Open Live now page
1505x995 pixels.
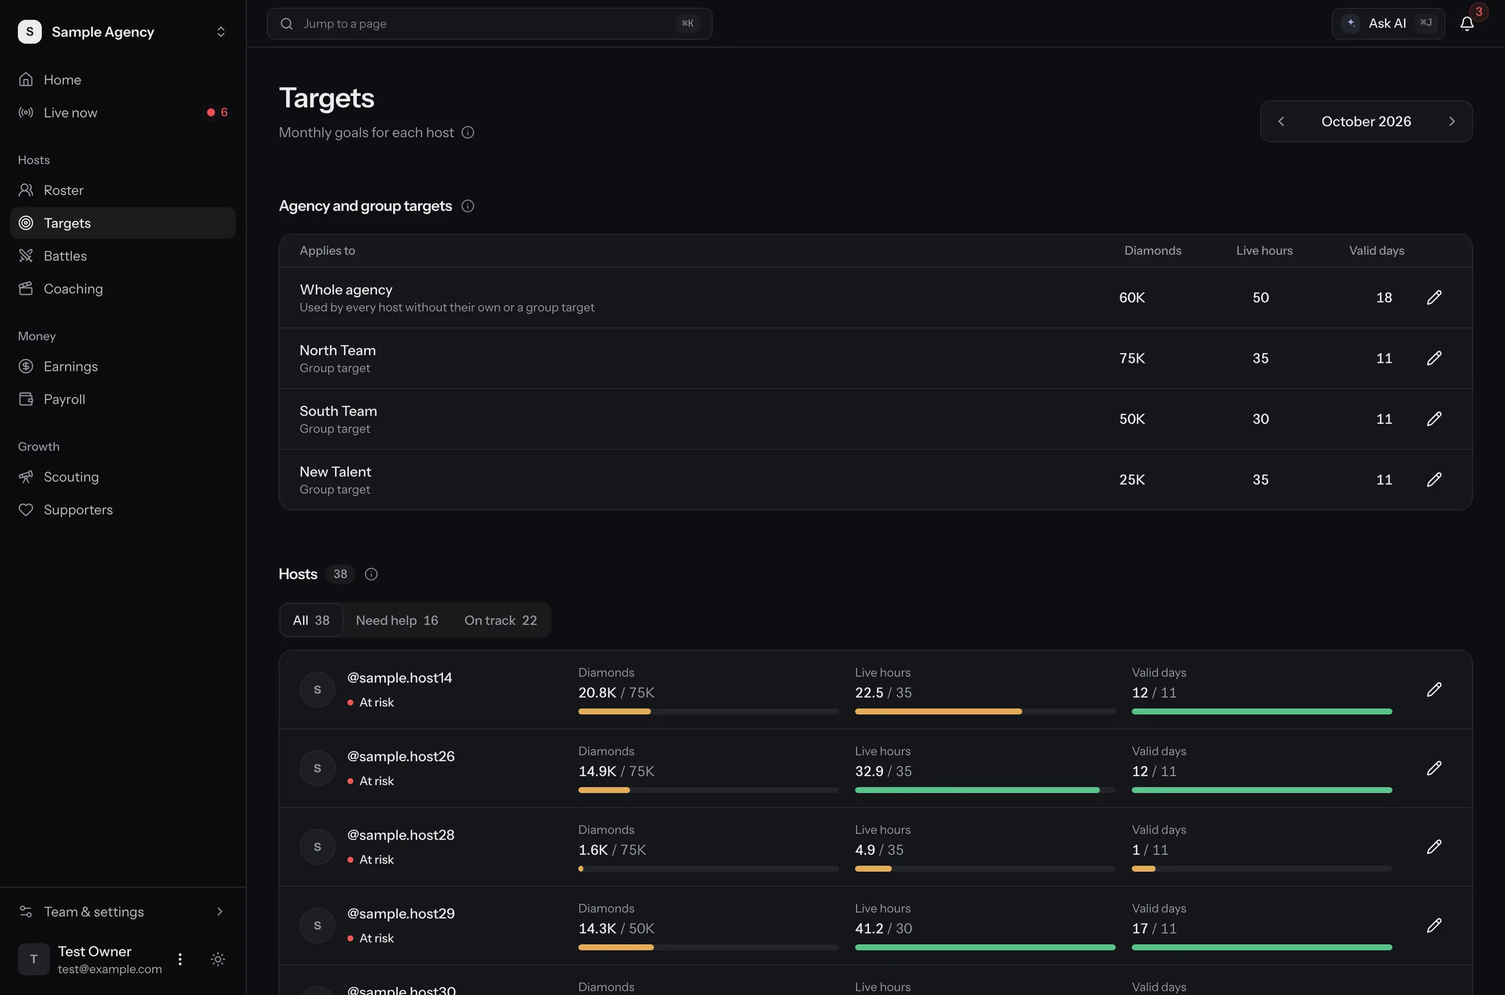(123, 112)
